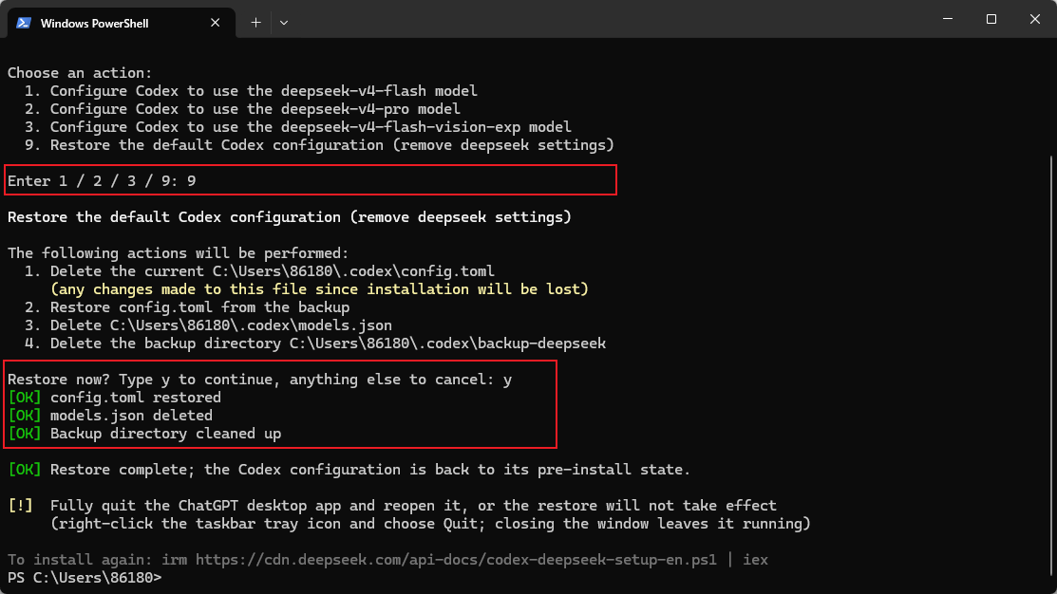Viewport: 1057px width, 594px height.
Task: Click the cdn.deepseek.com setup script URL
Action: [456, 560]
